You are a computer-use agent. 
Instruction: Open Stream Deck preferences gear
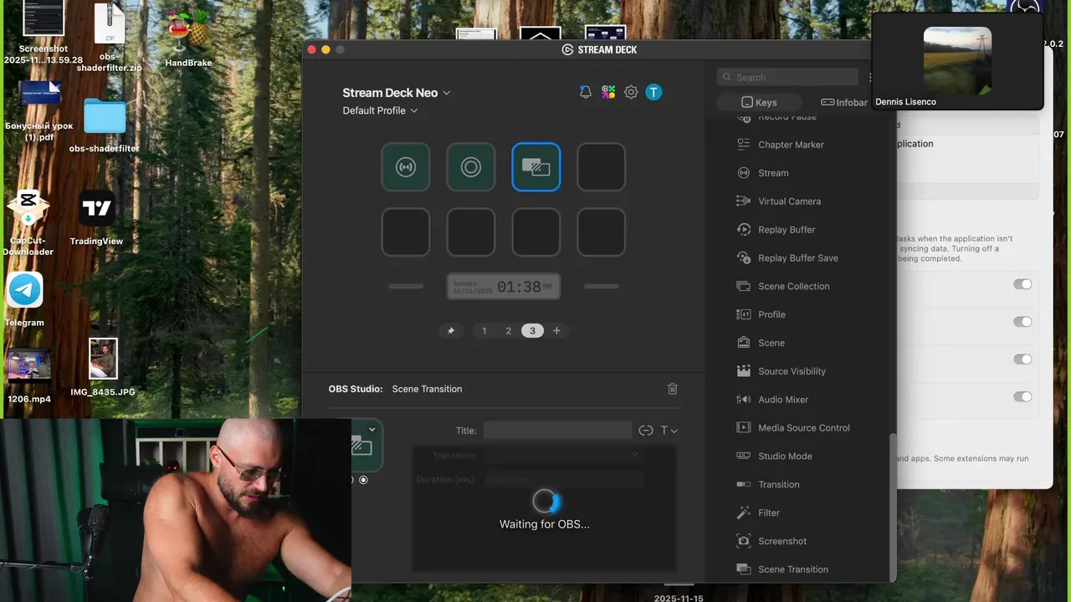pos(631,92)
